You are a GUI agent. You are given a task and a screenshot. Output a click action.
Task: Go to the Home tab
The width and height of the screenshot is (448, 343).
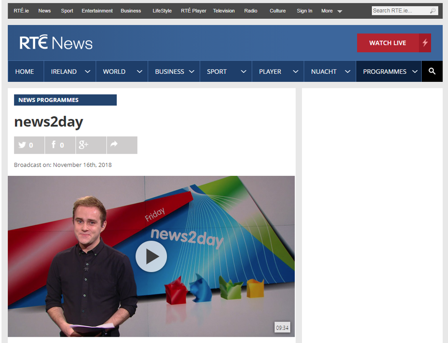pyautogui.click(x=25, y=71)
